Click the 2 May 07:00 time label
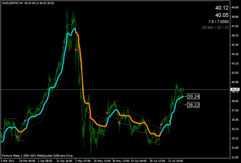The height and width of the screenshot is (163, 241). coord(83,161)
